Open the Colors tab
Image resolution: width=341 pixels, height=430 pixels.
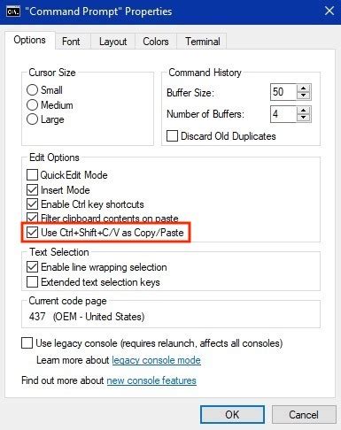coord(156,42)
